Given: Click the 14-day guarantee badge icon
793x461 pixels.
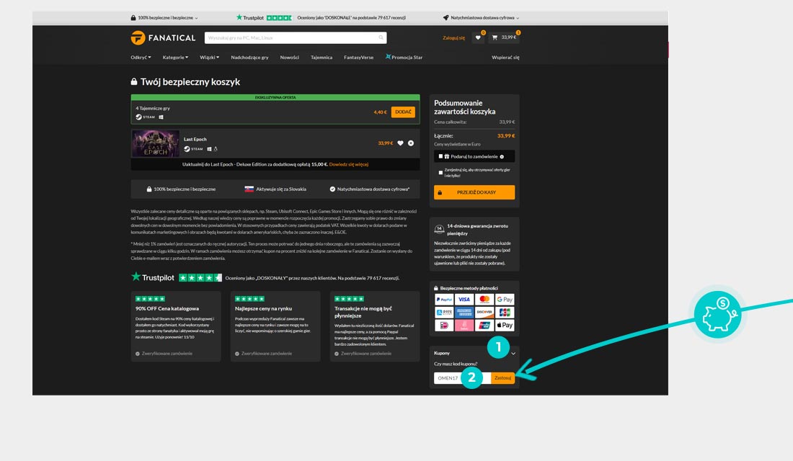Looking at the screenshot, I should pos(439,230).
